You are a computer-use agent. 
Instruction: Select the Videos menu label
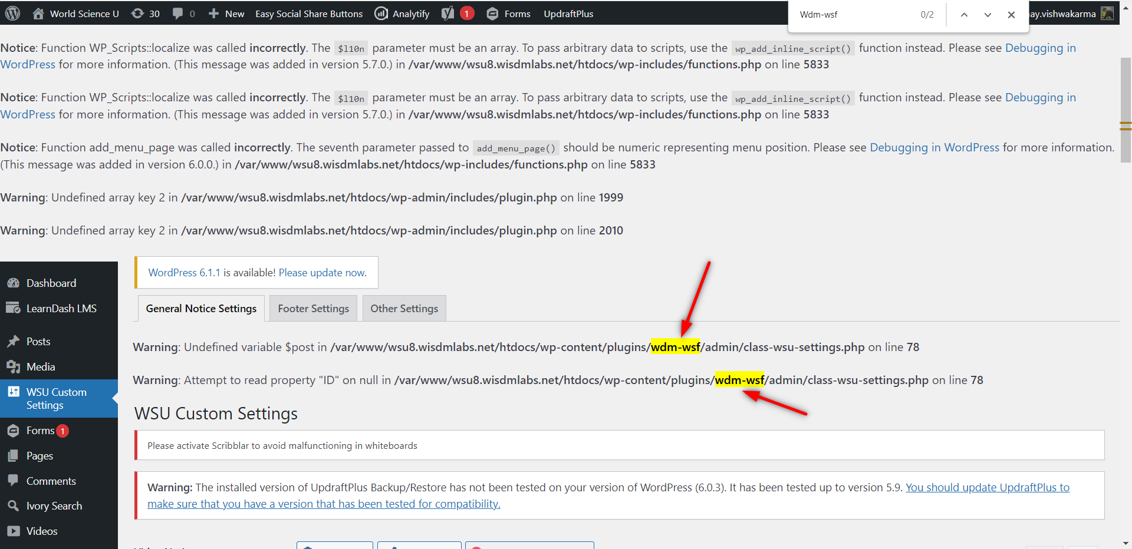point(42,531)
